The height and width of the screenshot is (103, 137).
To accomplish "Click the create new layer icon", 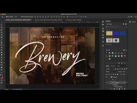I will pos(122,89).
